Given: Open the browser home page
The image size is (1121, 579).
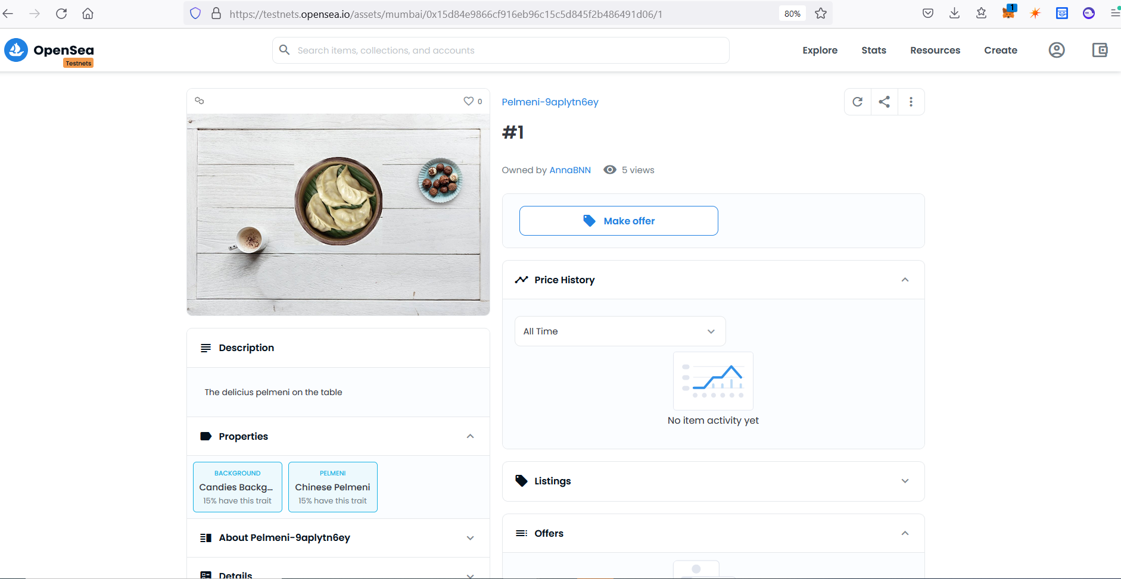Looking at the screenshot, I should click(x=88, y=13).
